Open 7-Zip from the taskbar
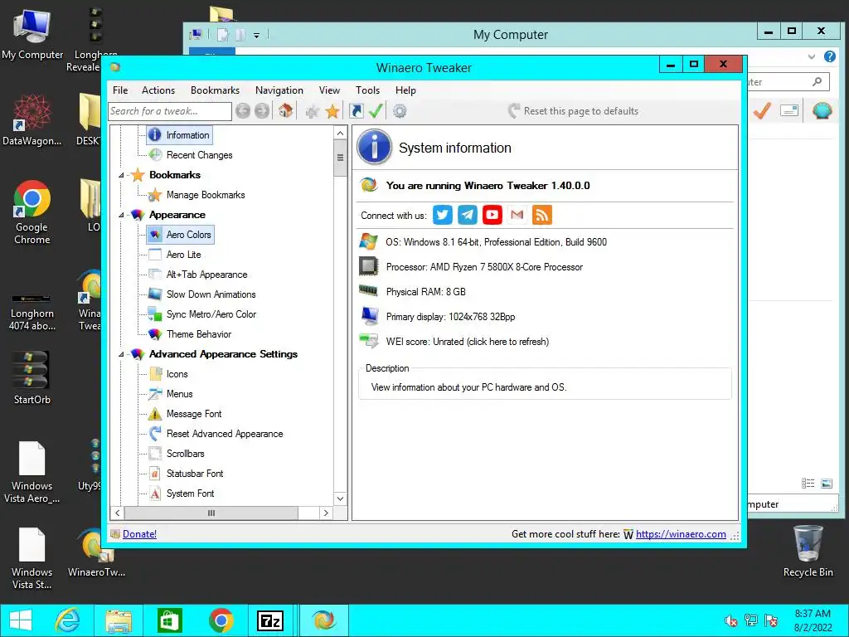Viewport: 849px width, 637px height. tap(270, 620)
